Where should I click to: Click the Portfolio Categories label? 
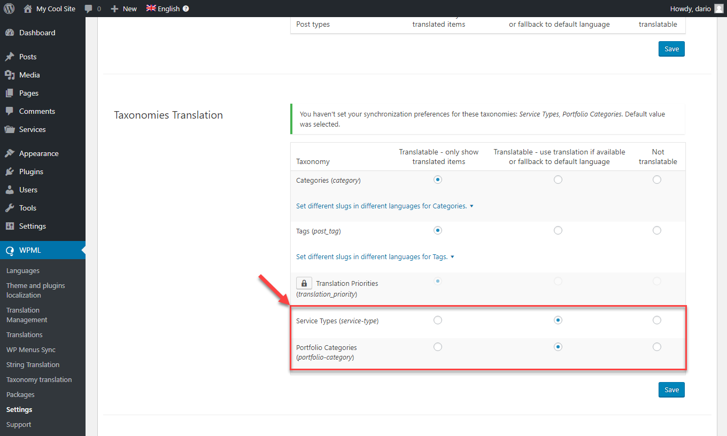[x=327, y=352]
